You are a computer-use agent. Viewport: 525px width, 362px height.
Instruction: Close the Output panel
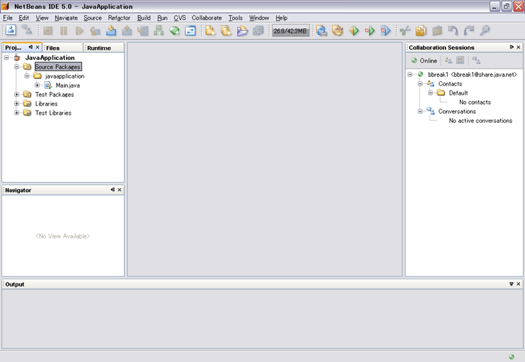(518, 284)
